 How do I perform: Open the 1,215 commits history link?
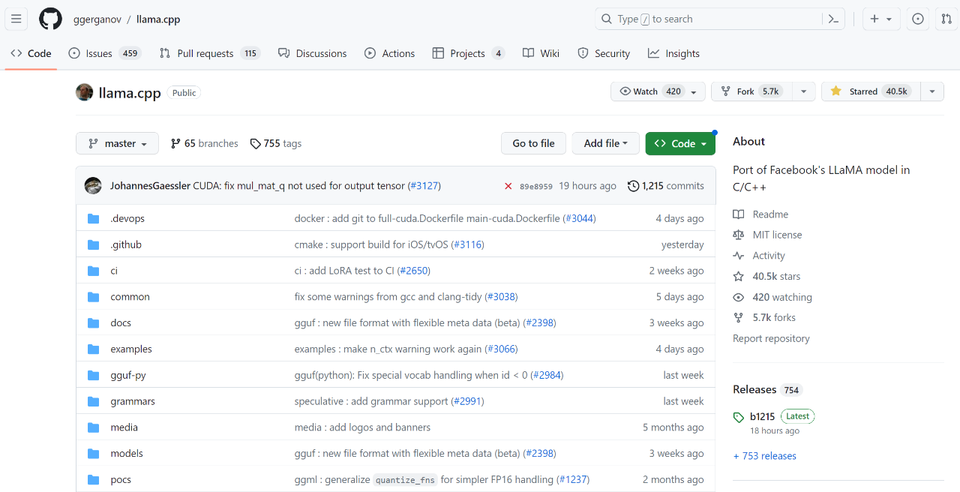coord(666,186)
